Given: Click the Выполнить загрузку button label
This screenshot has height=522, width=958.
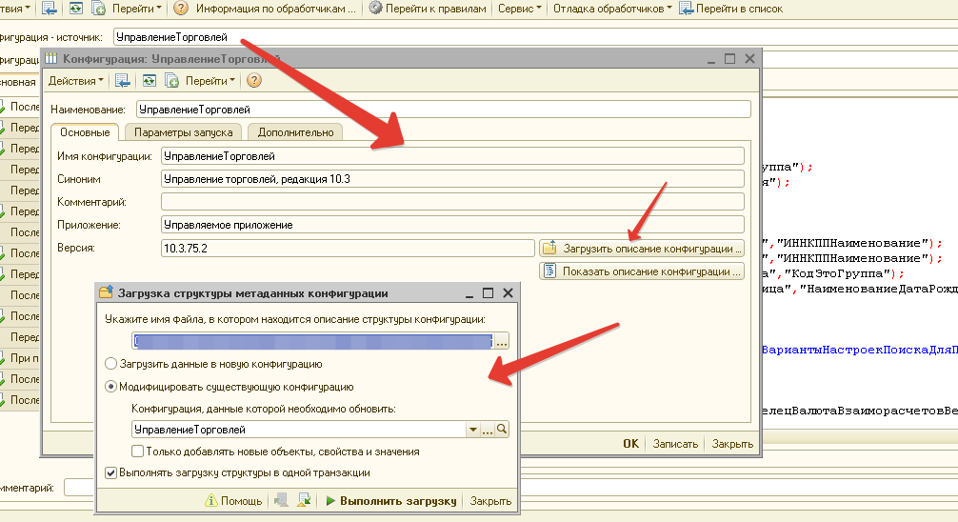Looking at the screenshot, I should tap(398, 501).
